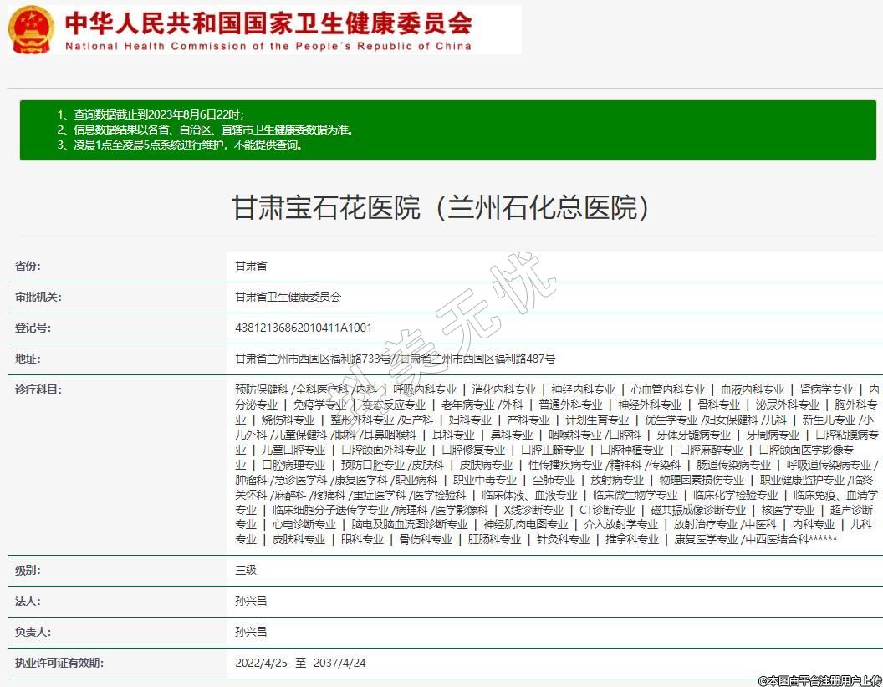Select the 负责人 row label
The height and width of the screenshot is (687, 883).
coord(33,632)
